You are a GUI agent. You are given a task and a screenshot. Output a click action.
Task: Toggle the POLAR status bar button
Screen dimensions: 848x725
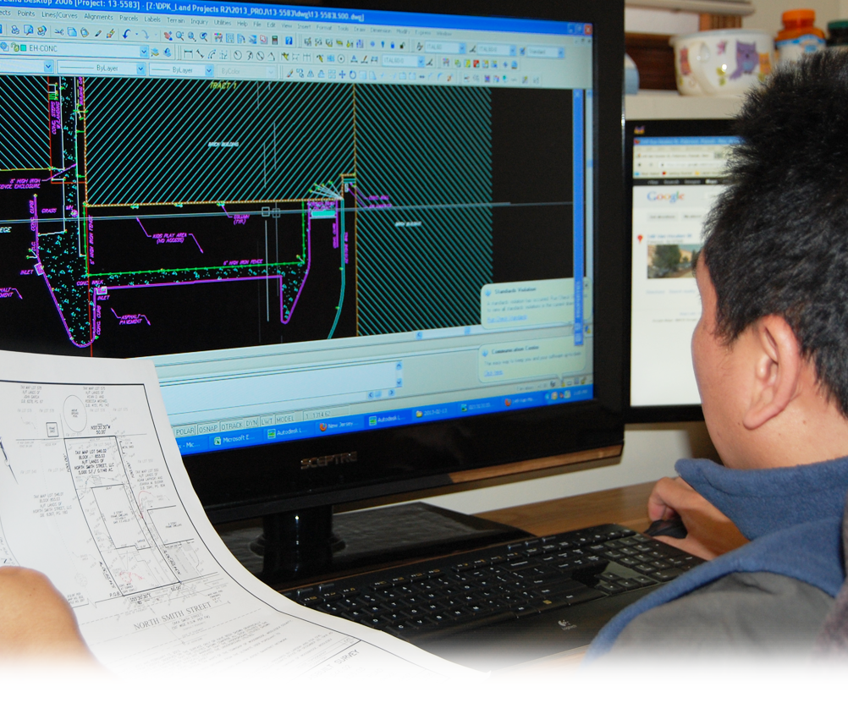(x=185, y=431)
